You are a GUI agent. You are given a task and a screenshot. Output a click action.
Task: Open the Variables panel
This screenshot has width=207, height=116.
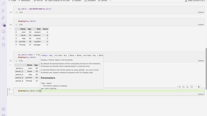pyautogui.click(x=90, y=1)
